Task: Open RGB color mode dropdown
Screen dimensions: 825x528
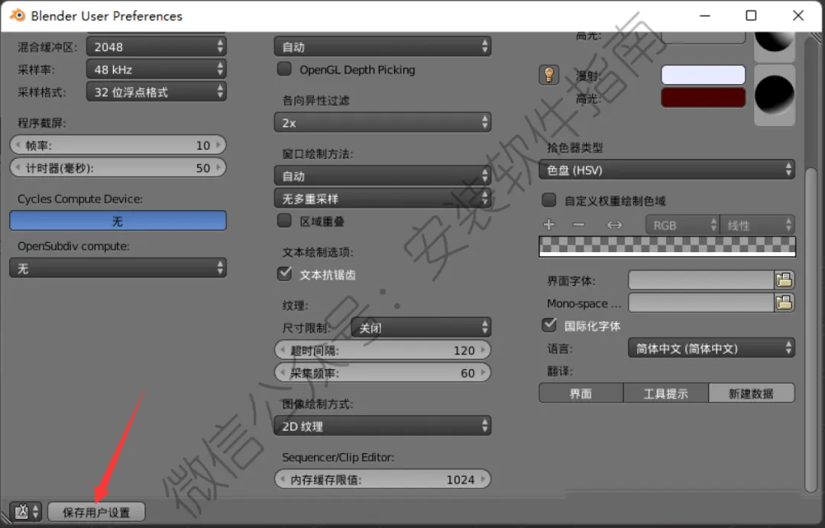Action: [x=682, y=225]
